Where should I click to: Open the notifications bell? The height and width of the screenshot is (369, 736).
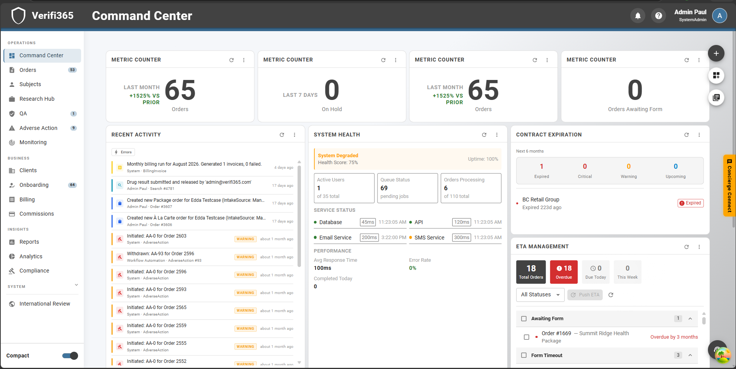click(x=638, y=16)
